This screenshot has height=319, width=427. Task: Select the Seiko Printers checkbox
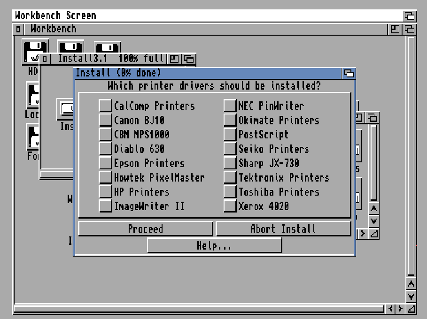[x=230, y=149]
